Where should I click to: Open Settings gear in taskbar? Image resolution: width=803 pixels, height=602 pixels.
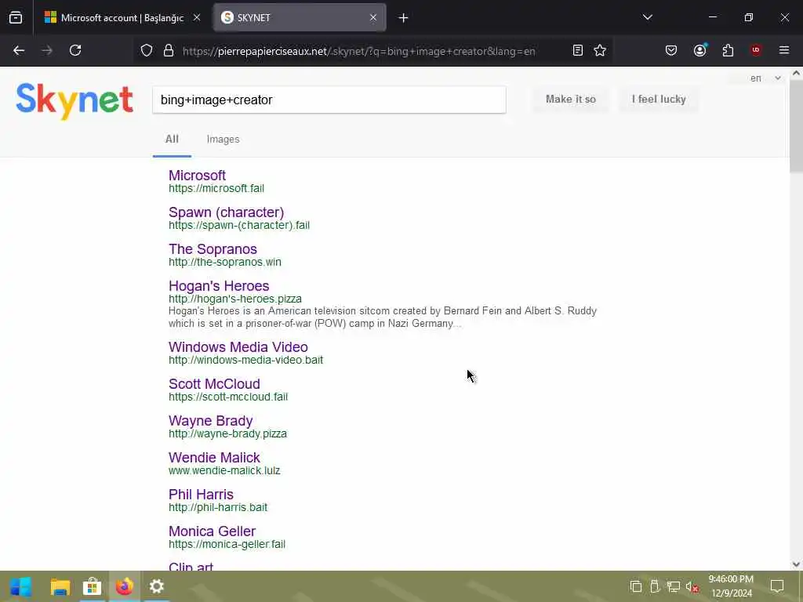click(156, 586)
